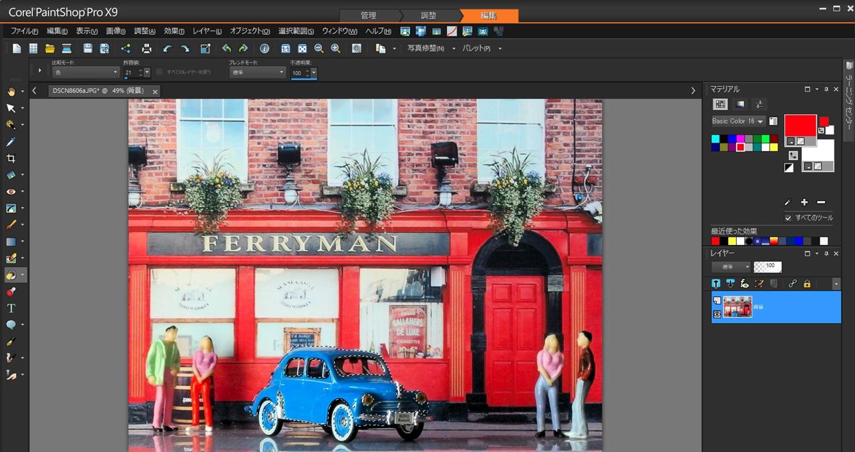
Task: Select the Paint Brush tool
Action: coord(11,225)
